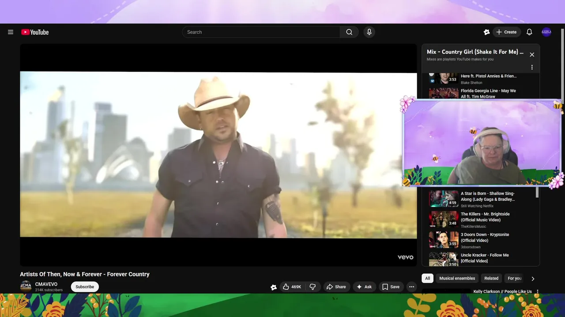The width and height of the screenshot is (565, 317).
Task: Play Blake Shelton playlist thumbnail
Action: (x=444, y=78)
